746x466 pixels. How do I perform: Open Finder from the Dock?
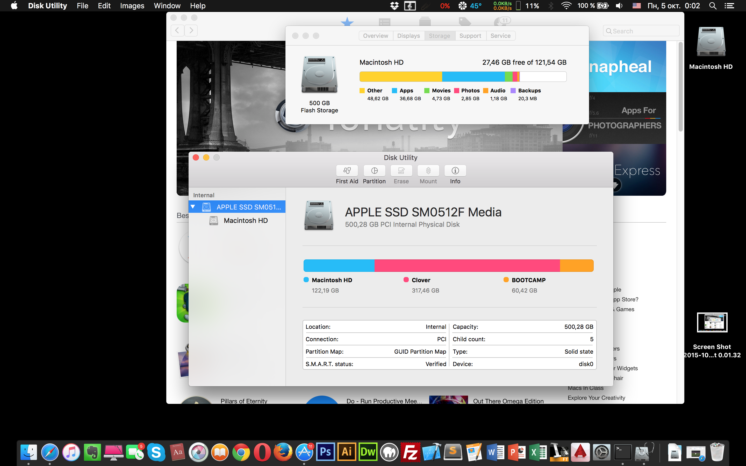(x=29, y=452)
